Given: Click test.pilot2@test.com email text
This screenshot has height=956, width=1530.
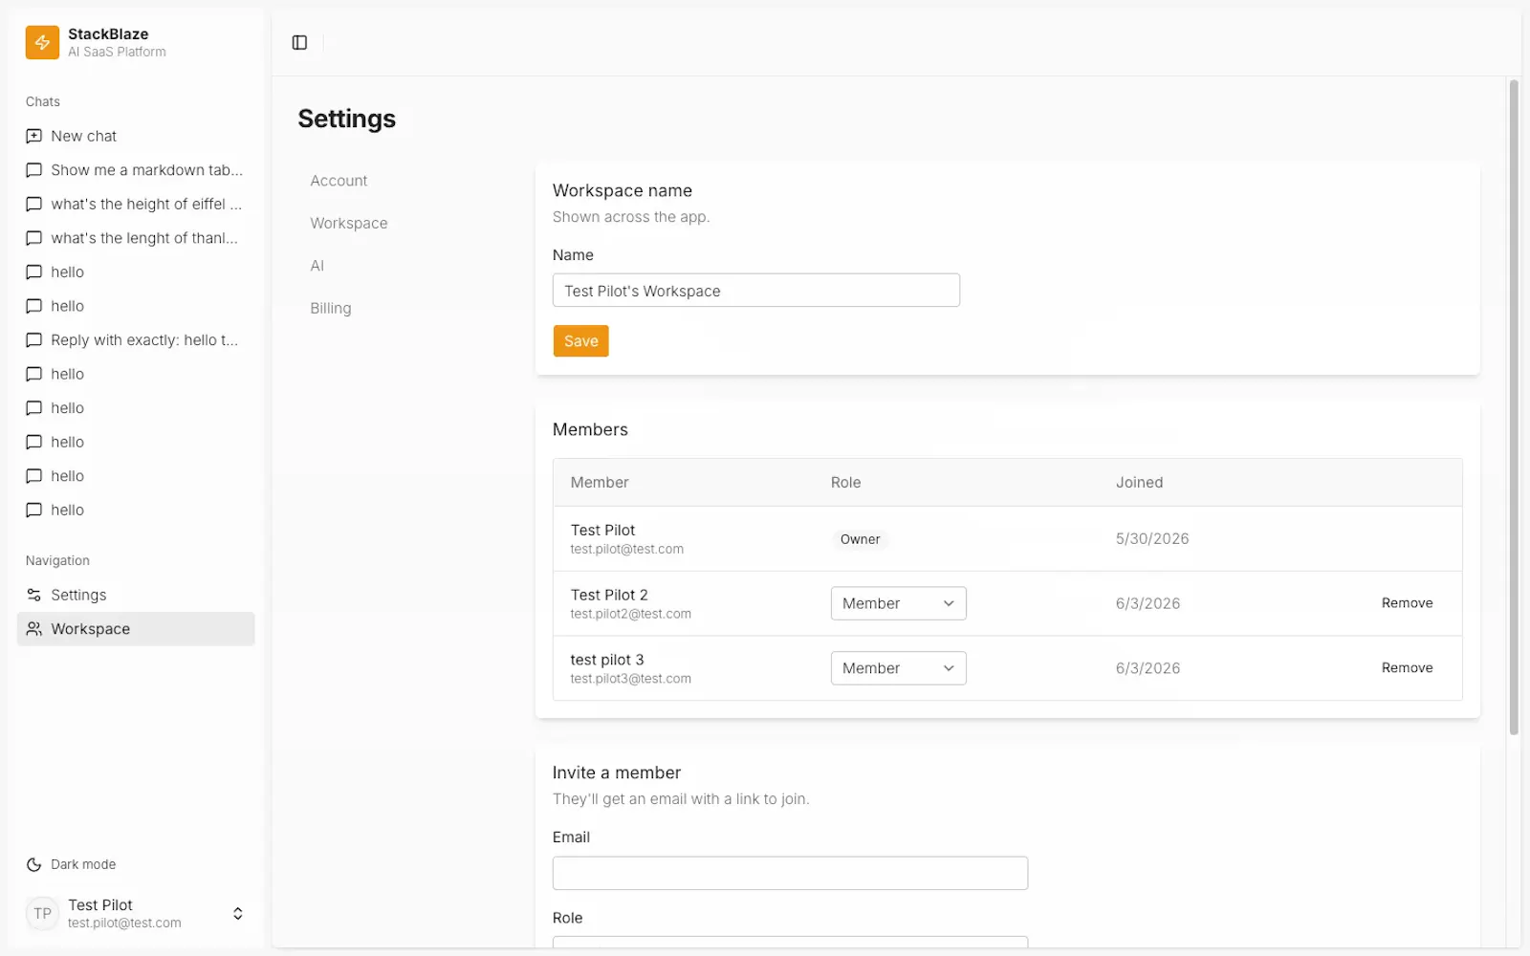Looking at the screenshot, I should tap(630, 614).
